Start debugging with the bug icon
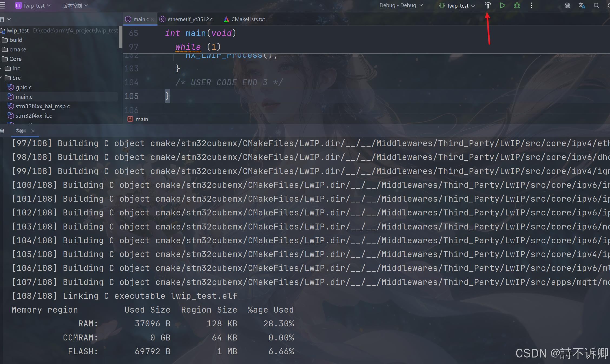The image size is (610, 364). [x=517, y=5]
